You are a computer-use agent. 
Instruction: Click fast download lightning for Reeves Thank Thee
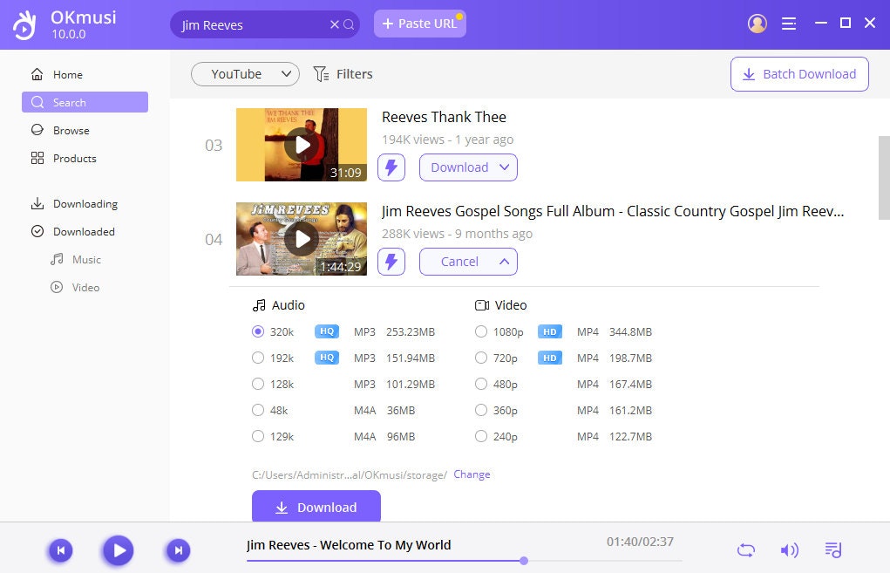pyautogui.click(x=391, y=167)
